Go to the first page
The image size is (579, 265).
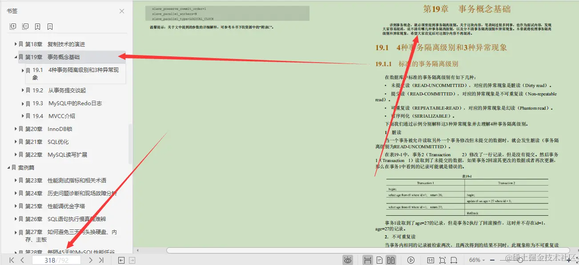coord(12,260)
